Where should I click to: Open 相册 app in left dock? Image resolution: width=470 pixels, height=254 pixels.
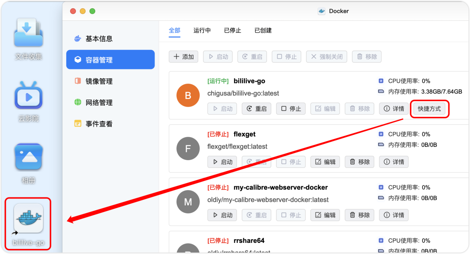point(28,157)
